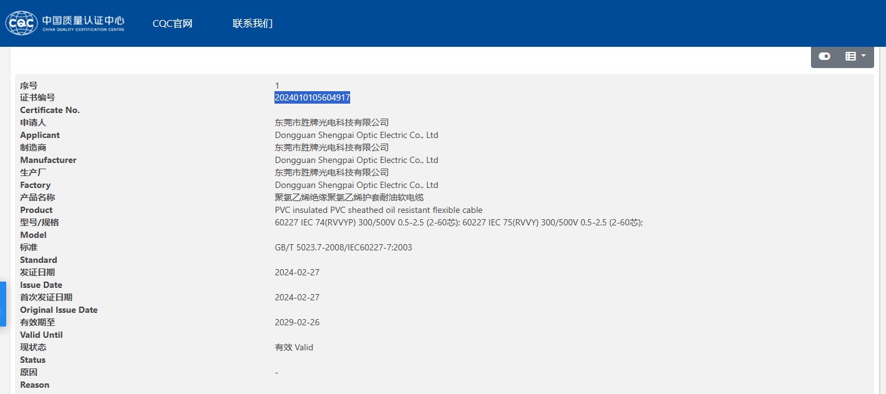Click the Certificate No. label

click(x=50, y=111)
